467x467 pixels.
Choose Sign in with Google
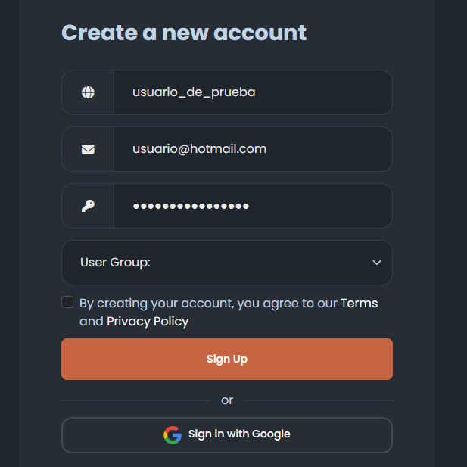pyautogui.click(x=227, y=434)
